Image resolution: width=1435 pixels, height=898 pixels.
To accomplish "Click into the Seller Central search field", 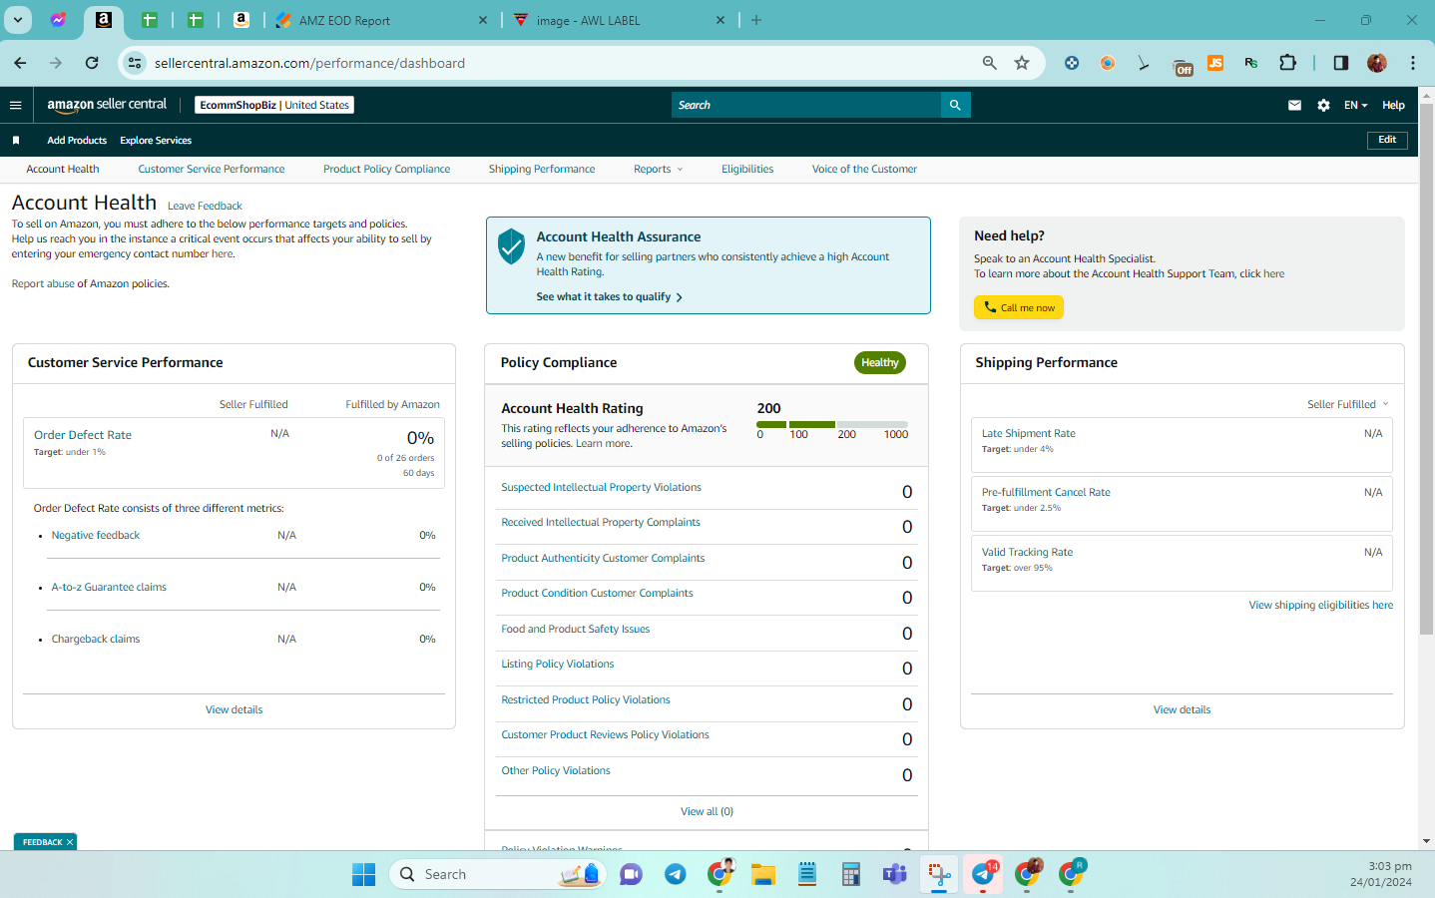I will 806,105.
